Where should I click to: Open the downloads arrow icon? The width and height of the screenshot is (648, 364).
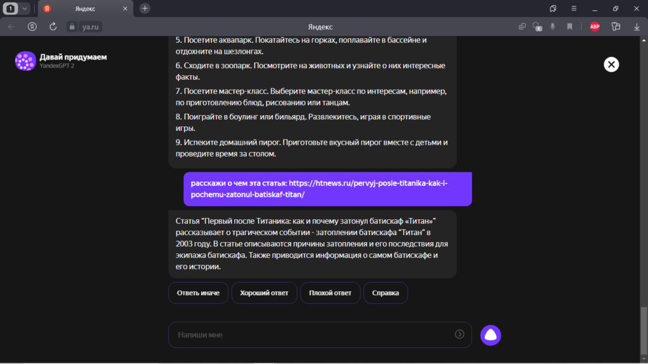coord(637,27)
